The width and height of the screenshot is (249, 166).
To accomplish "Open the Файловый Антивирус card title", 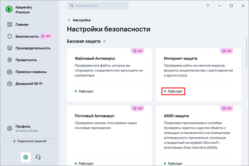I will 95,58.
